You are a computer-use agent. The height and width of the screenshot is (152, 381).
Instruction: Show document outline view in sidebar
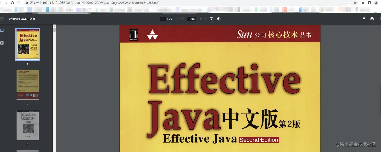click(2, 43)
